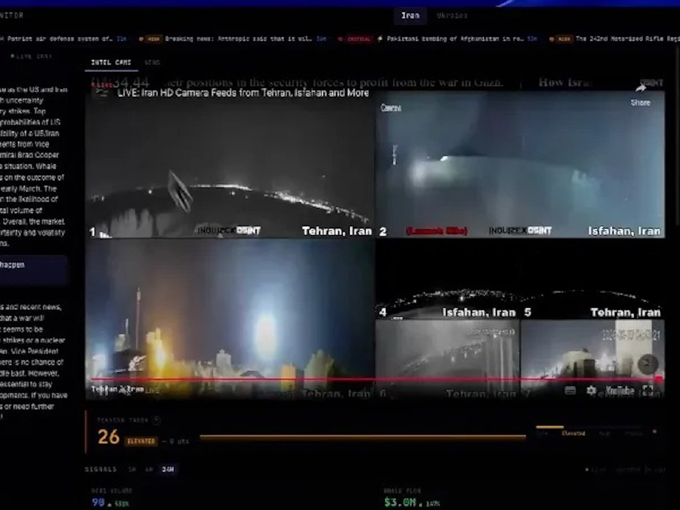Click the info icon beside Tension Index

point(156,420)
